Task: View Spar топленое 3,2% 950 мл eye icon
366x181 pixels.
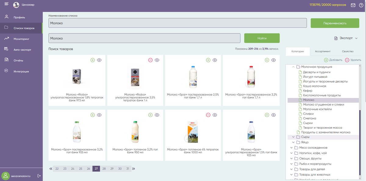Action: click(157, 115)
